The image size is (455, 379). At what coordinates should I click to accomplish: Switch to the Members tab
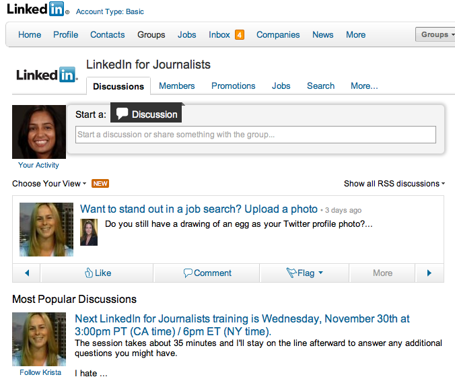(177, 86)
